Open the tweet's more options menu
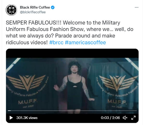 click(136, 8)
